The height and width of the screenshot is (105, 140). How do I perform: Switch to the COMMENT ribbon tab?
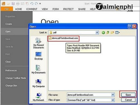32,9
